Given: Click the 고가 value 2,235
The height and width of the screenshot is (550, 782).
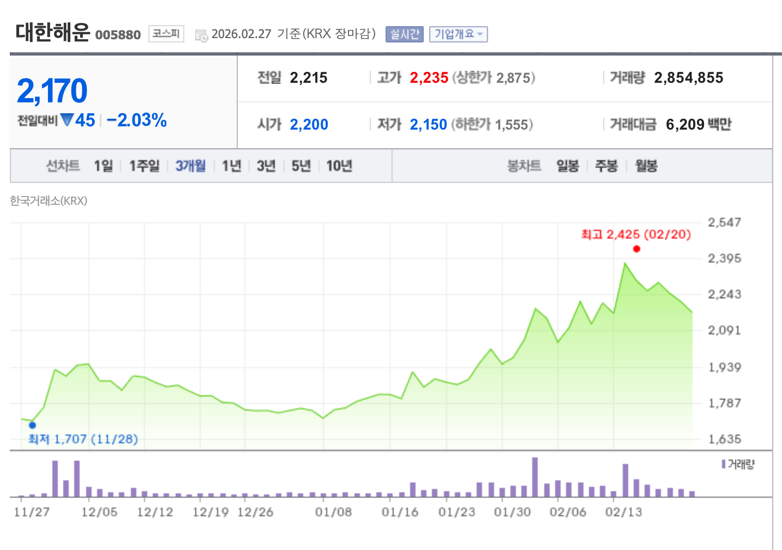Looking at the screenshot, I should [x=429, y=78].
